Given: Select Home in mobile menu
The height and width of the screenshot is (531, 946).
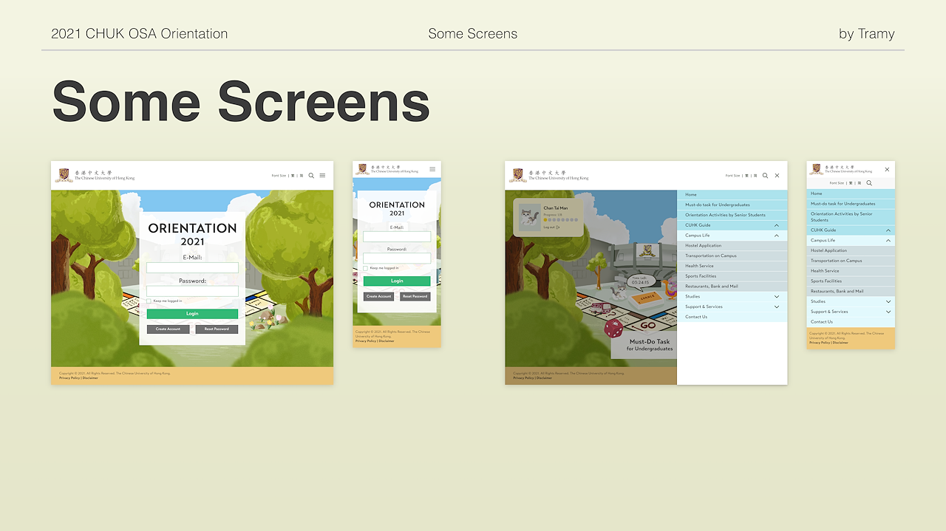Looking at the screenshot, I should [851, 193].
